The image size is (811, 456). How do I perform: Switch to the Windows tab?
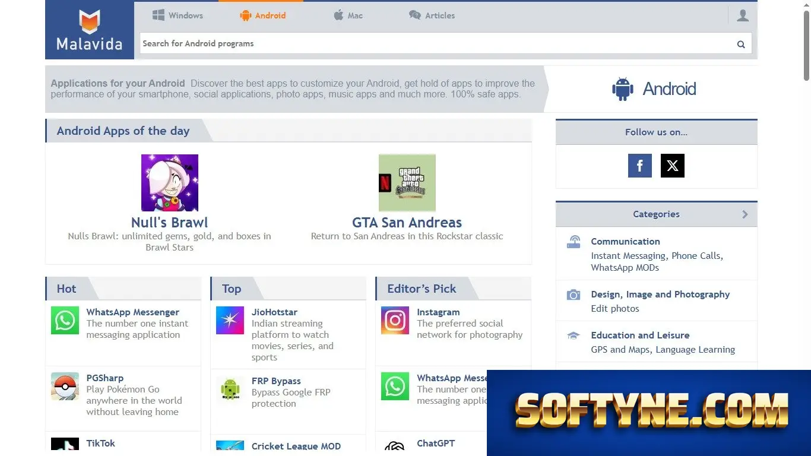(178, 15)
